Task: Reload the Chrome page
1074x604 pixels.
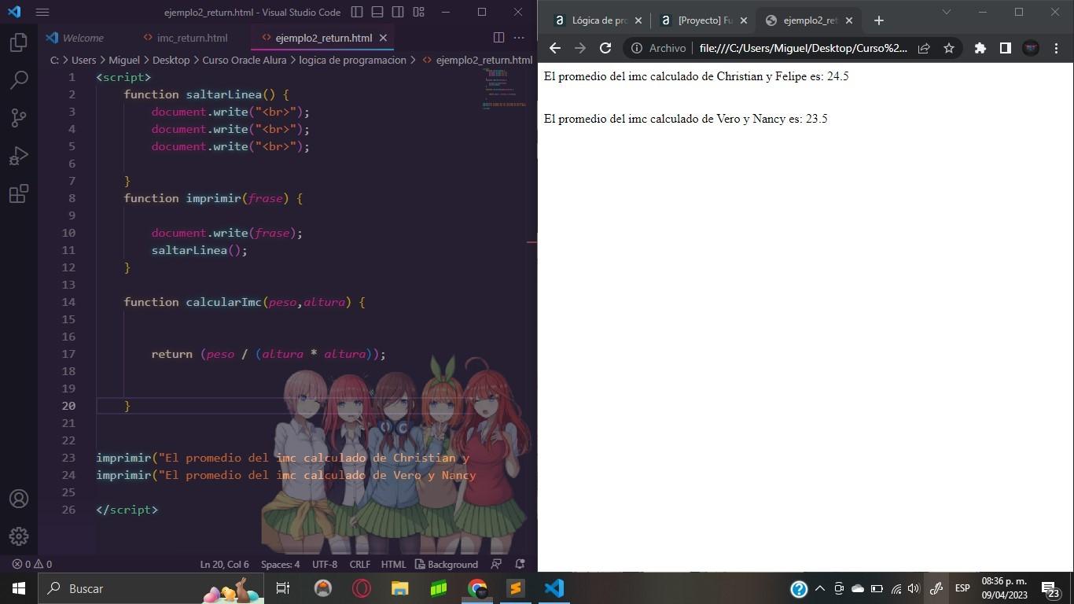Action: [605, 48]
